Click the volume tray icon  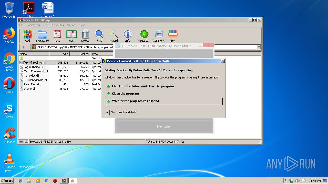[x=298, y=181]
